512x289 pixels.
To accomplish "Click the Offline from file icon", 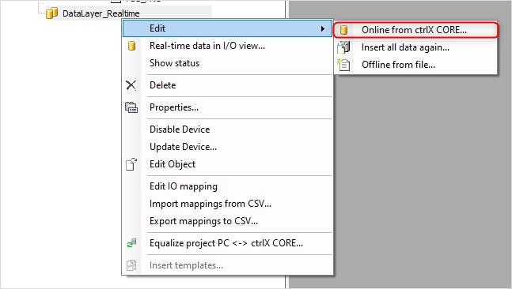I will [x=343, y=65].
